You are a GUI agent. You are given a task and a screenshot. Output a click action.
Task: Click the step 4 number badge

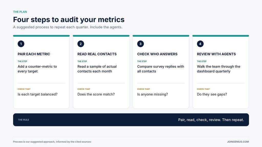(200, 44)
